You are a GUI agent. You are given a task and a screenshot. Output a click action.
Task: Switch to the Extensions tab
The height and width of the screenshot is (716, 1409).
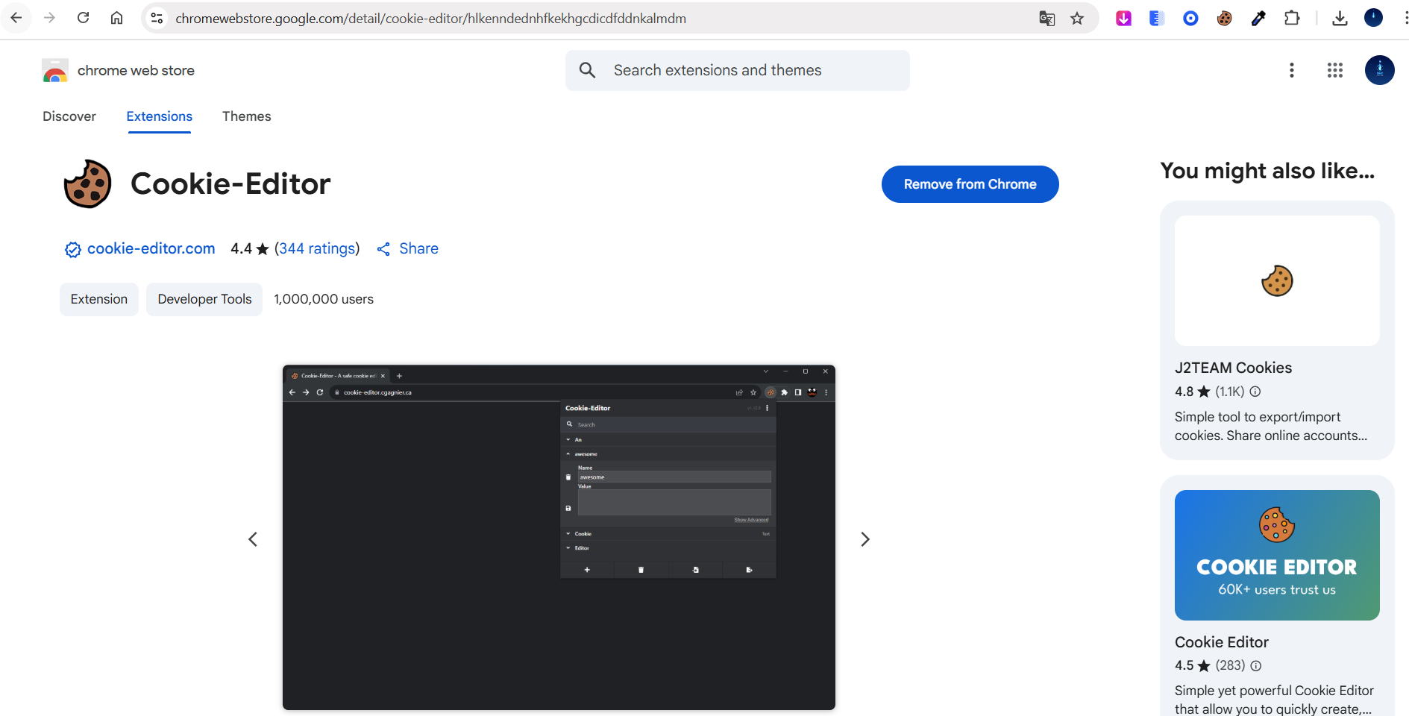[x=160, y=116]
